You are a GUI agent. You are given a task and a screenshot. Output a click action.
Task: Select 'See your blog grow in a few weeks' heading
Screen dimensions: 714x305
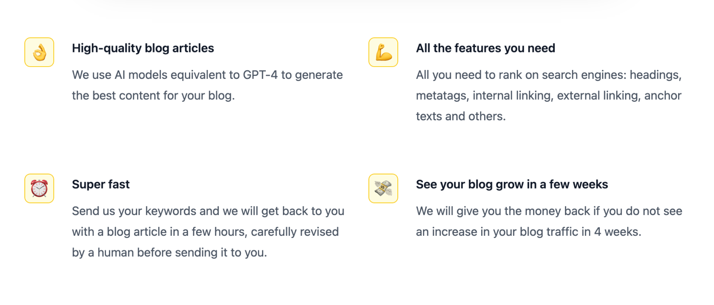(512, 184)
